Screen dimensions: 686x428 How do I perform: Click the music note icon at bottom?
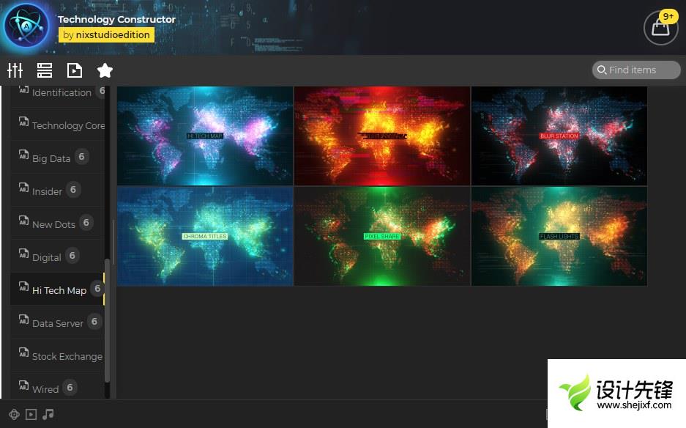48,414
